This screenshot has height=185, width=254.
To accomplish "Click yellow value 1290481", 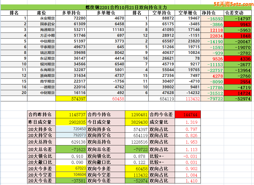I will pyautogui.click(x=137, y=115).
